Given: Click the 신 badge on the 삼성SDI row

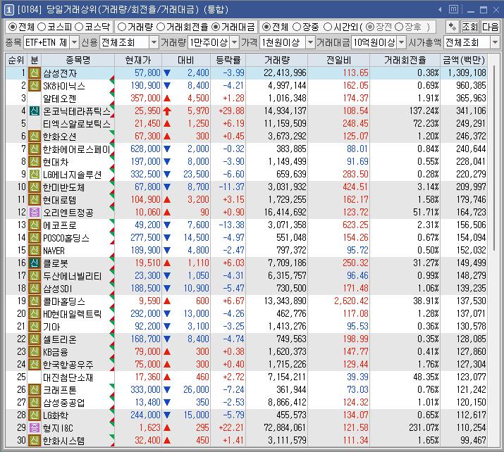Looking at the screenshot, I should (x=35, y=288).
